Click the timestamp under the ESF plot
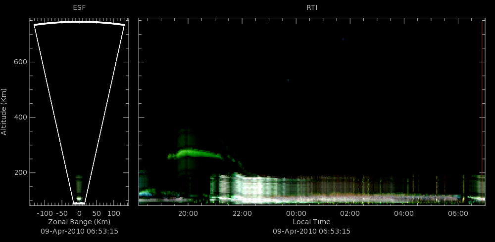495x242 pixels. [79, 231]
